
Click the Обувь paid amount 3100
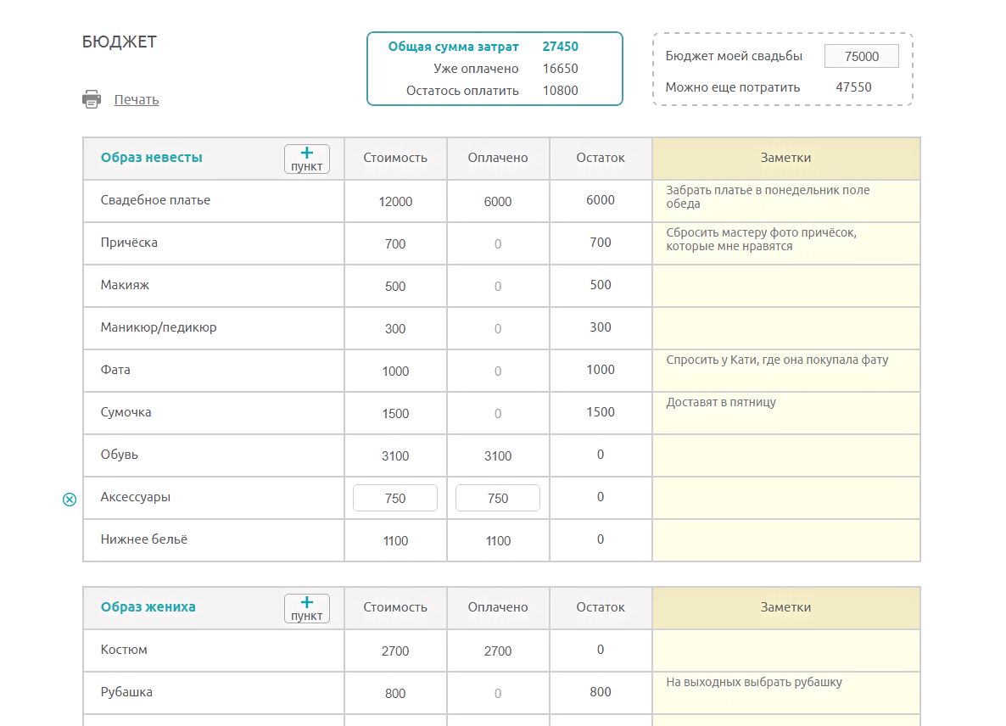pos(498,455)
